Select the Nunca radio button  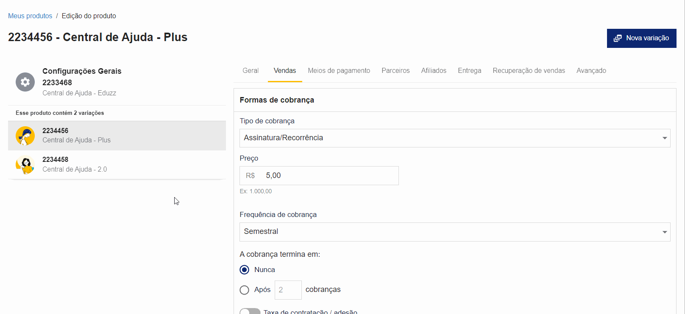245,270
